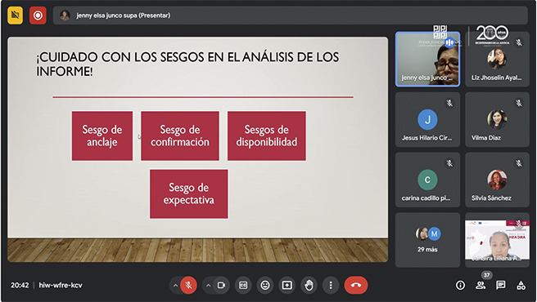537x302 pixels.
Task: Select Silvia Sánchez participant tile
Action: tap(497, 180)
